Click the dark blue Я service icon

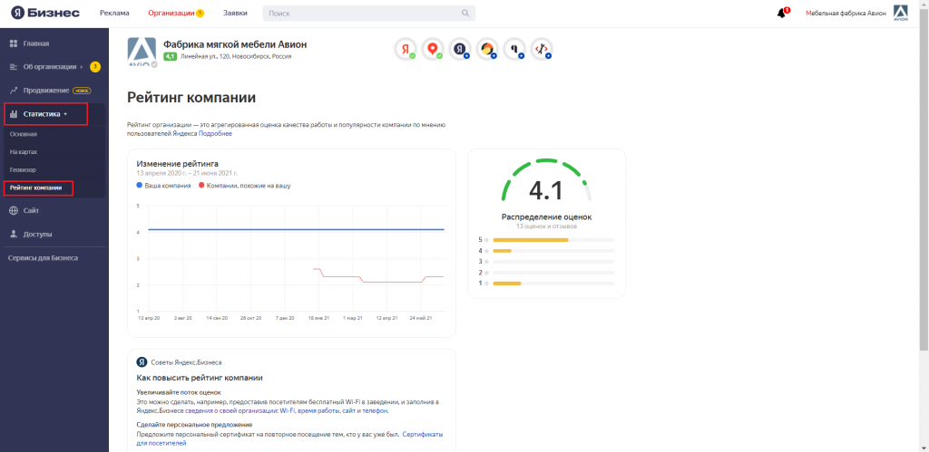coord(460,49)
